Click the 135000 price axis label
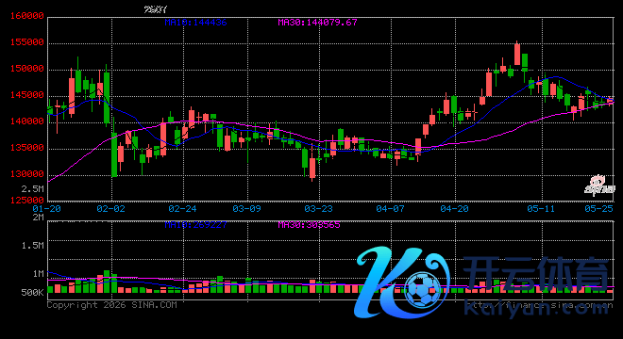This screenshot has height=339, width=623. point(26,148)
